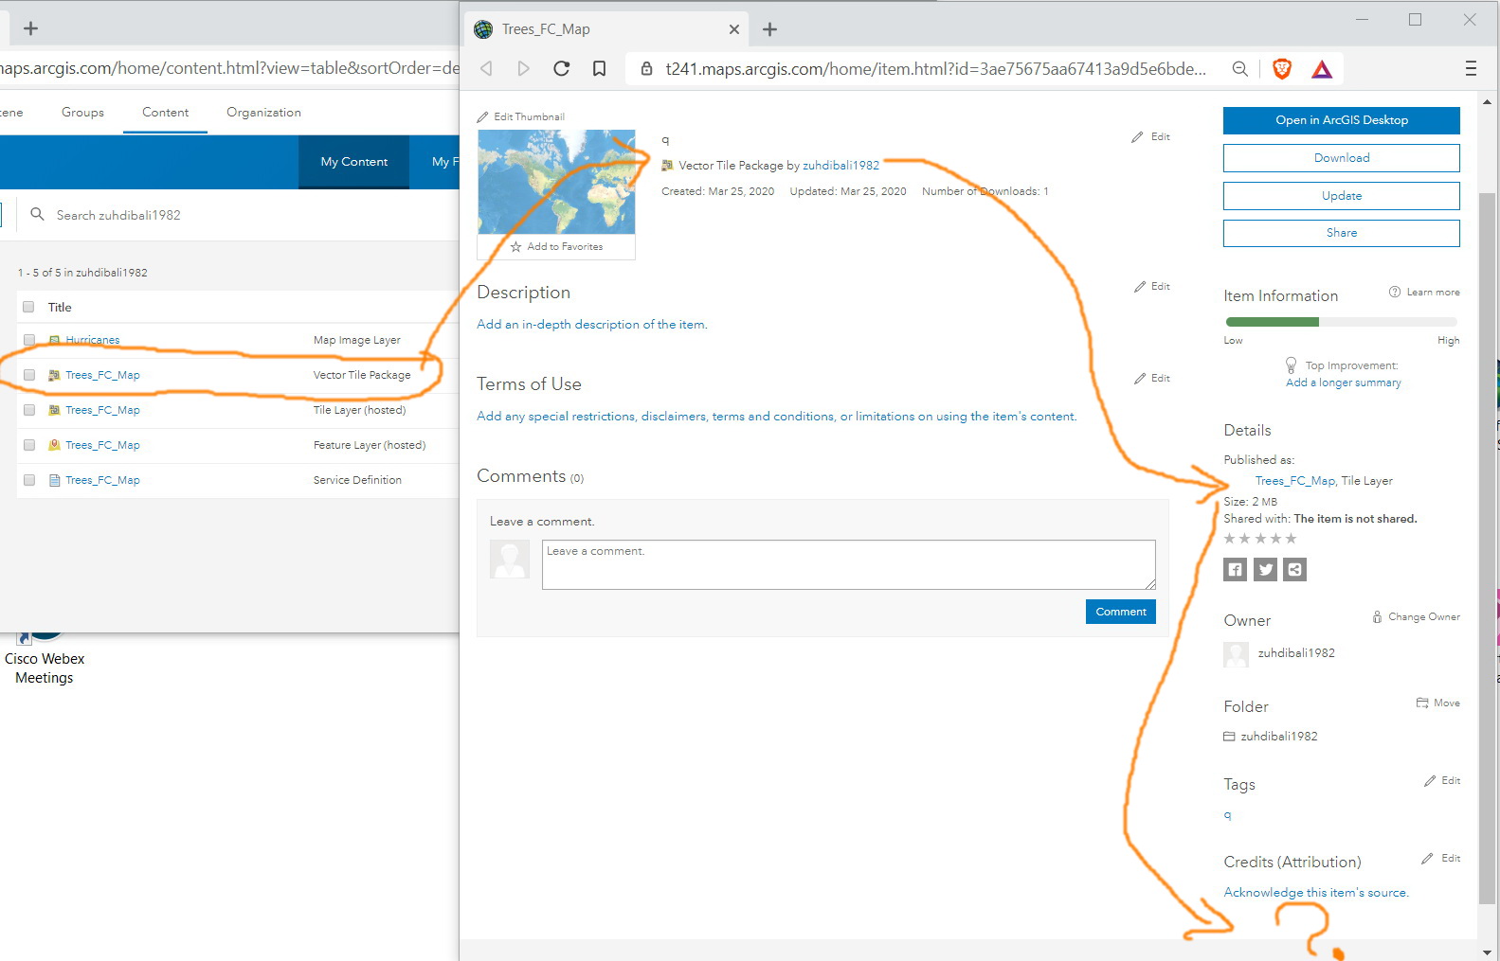Click the Item Information quality bar

tap(1341, 322)
